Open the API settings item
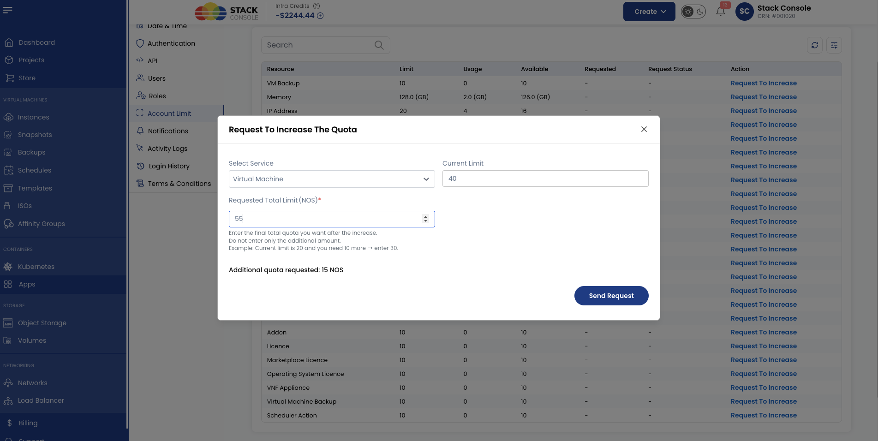 point(152,61)
